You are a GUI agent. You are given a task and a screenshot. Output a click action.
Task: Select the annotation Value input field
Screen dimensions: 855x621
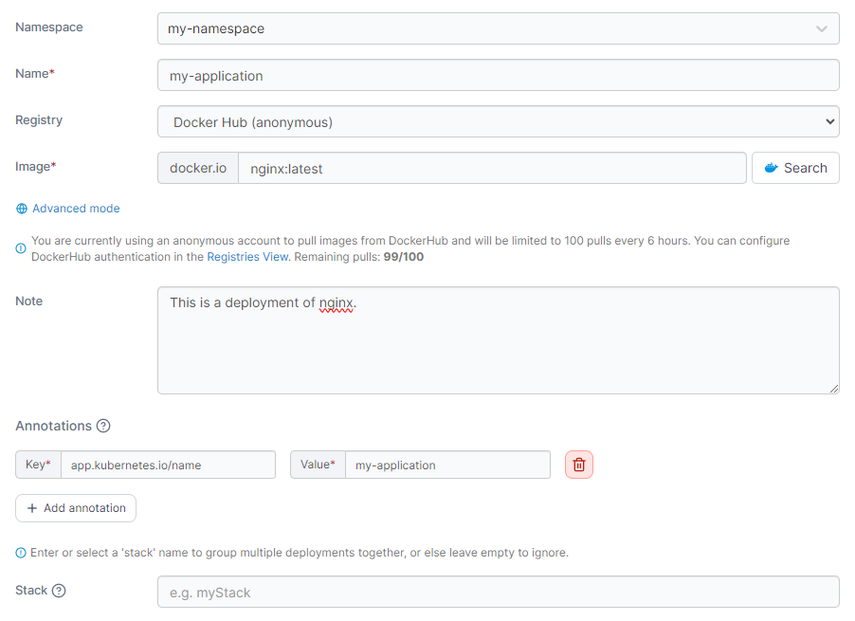pyautogui.click(x=446, y=465)
